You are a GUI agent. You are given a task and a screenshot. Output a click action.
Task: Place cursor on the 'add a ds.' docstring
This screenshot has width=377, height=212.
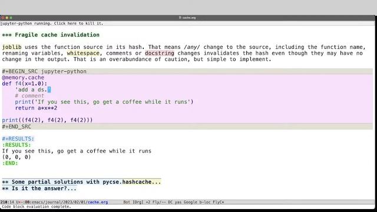tap(33, 90)
